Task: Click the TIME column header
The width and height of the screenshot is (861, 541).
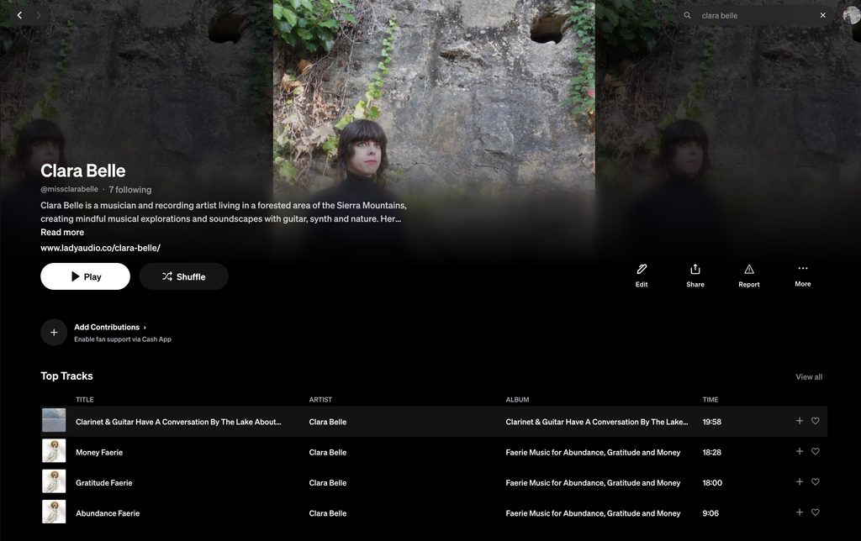Action: pyautogui.click(x=710, y=399)
